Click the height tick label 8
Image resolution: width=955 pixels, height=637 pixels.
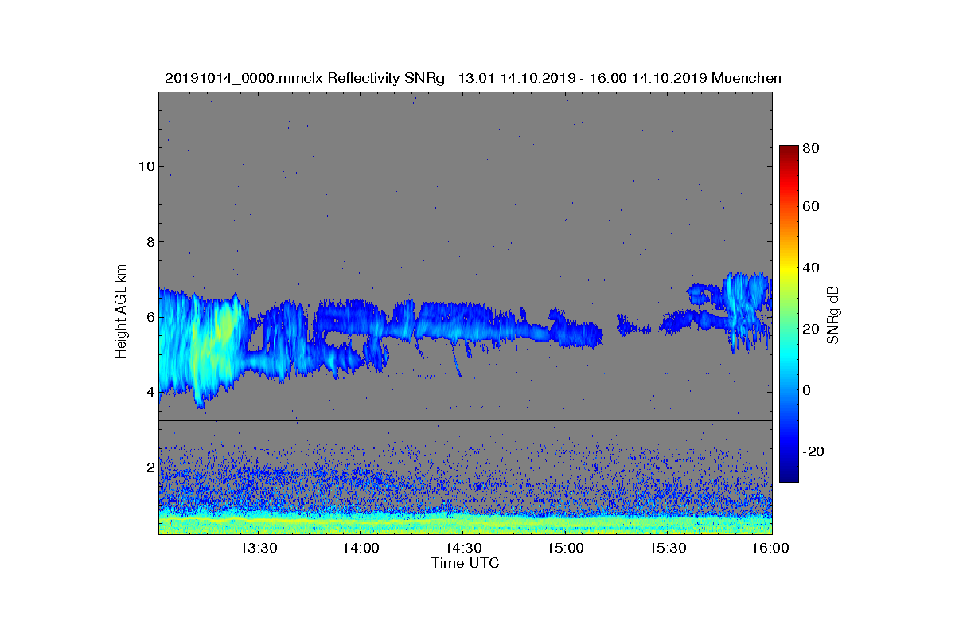coord(149,241)
